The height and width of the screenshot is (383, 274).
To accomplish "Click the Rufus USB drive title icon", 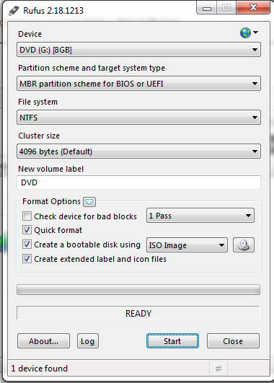I will (x=14, y=11).
